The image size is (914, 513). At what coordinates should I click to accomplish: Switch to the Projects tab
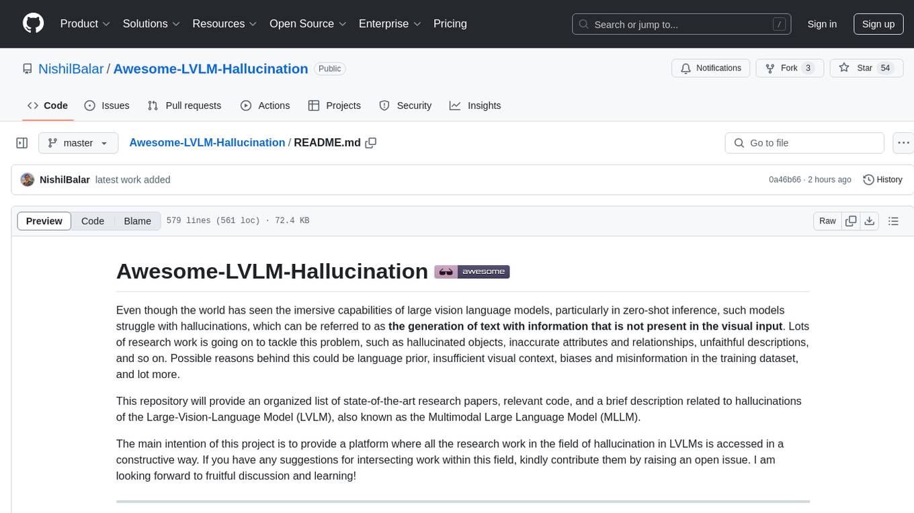click(334, 105)
